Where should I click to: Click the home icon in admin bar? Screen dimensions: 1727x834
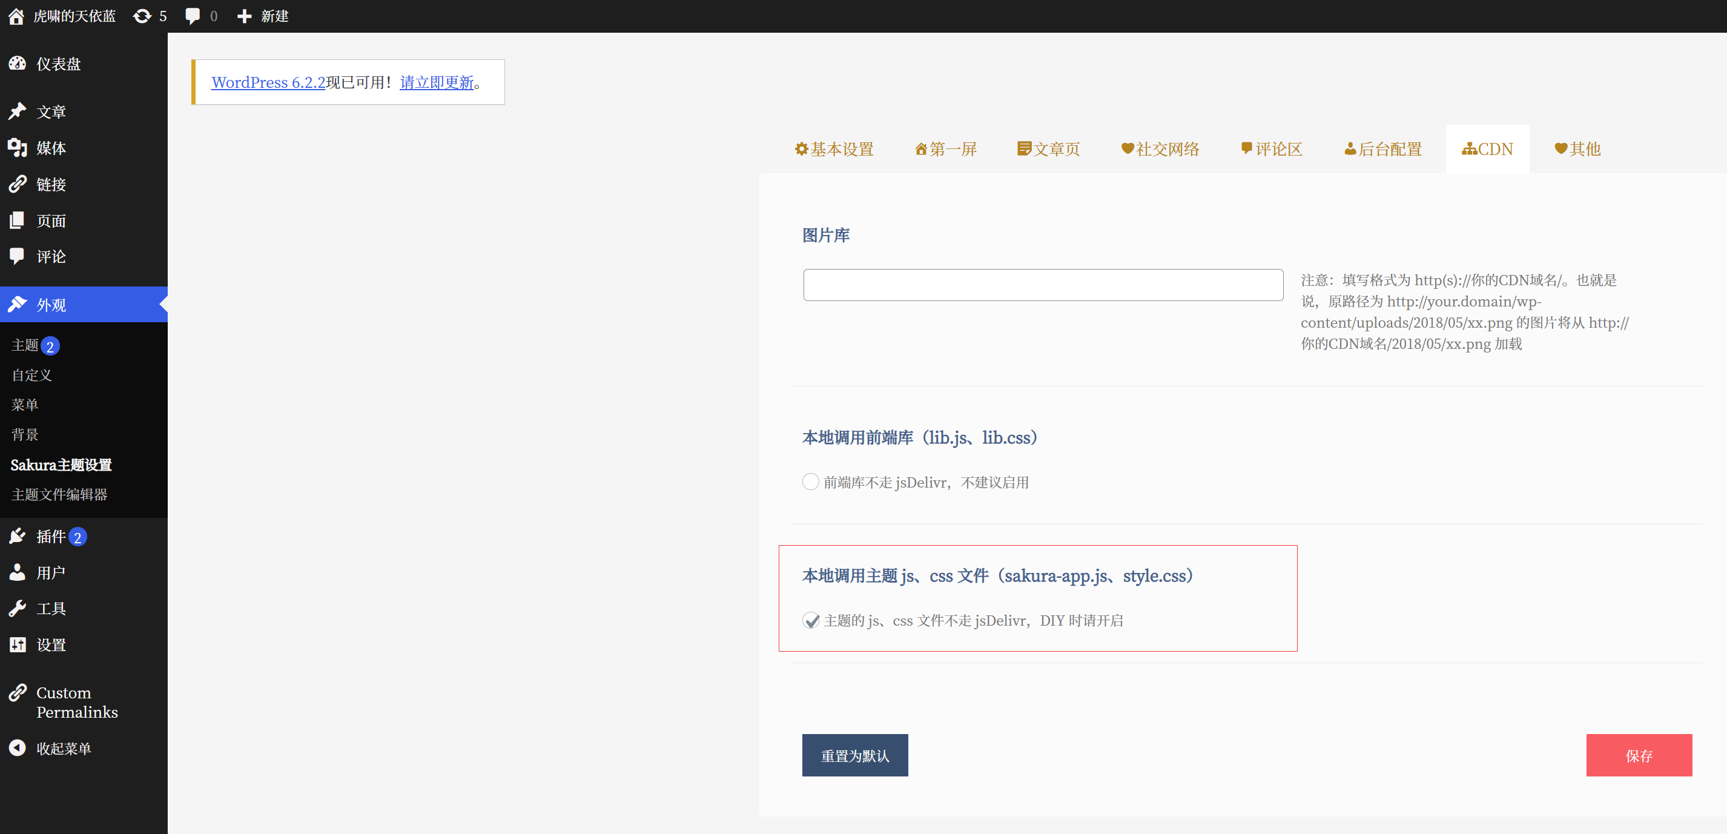17,16
